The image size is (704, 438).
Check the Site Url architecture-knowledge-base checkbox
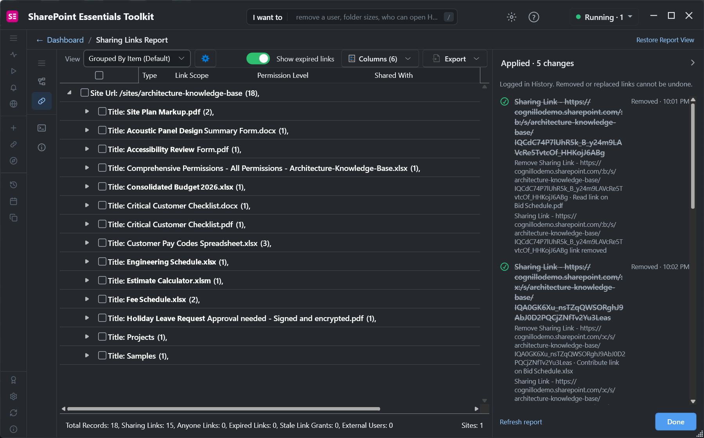(x=84, y=93)
